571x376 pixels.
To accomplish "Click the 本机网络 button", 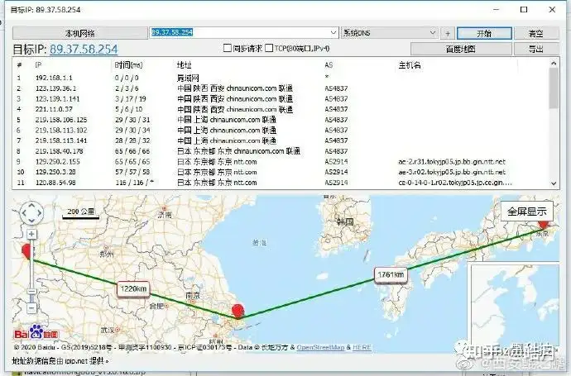I will pos(80,33).
